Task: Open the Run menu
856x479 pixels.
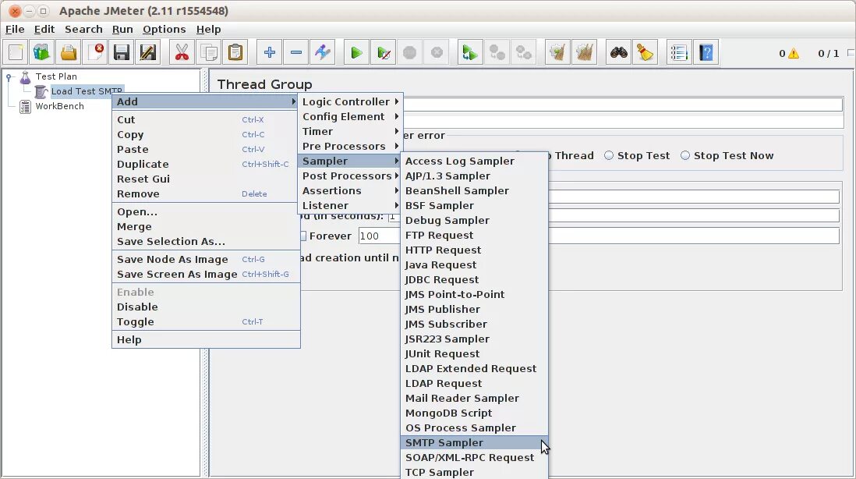Action: [x=122, y=30]
